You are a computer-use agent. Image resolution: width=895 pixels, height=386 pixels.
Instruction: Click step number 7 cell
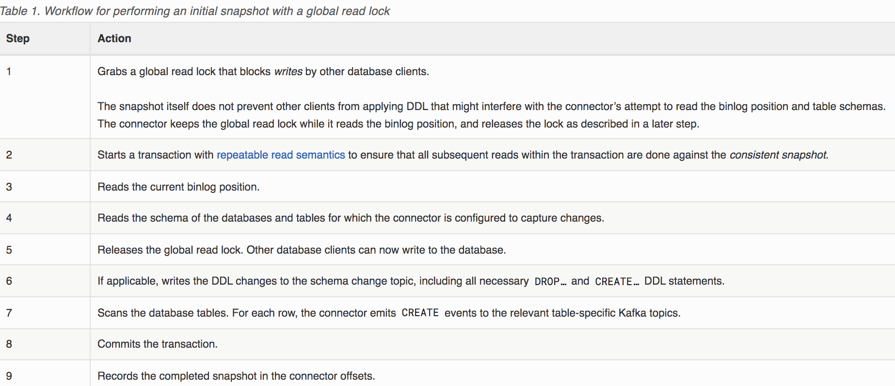[45, 313]
